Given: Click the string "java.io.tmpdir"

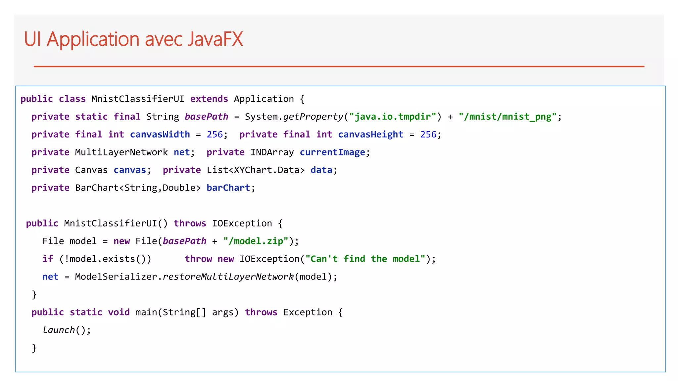Looking at the screenshot, I should click(393, 117).
